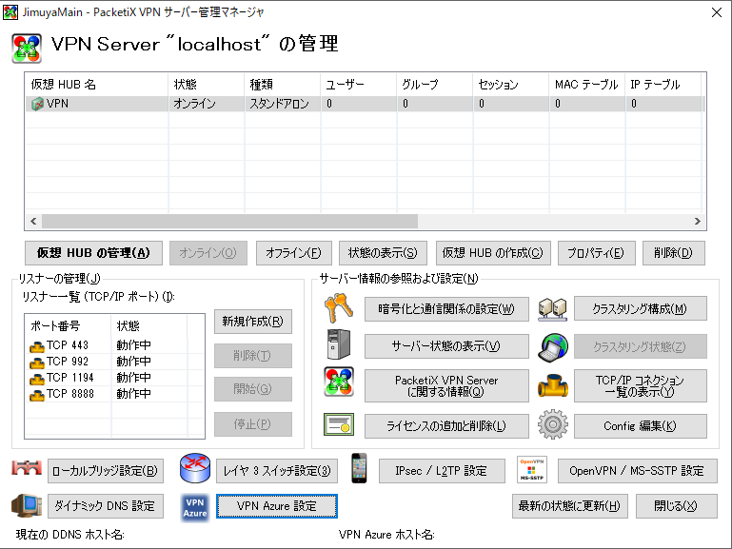Click the VPN Server logo icon beside title
Viewport: 732px width, 549px height.
27,48
